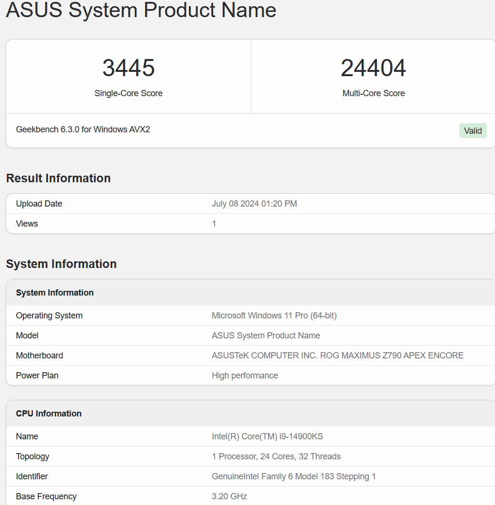Screen dimensions: 495x505
Task: Select the Upload Date row
Action: [39, 203]
